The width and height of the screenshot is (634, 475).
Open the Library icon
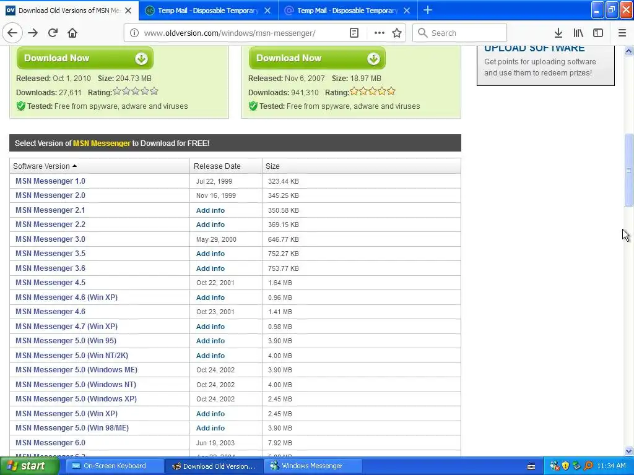(578, 33)
